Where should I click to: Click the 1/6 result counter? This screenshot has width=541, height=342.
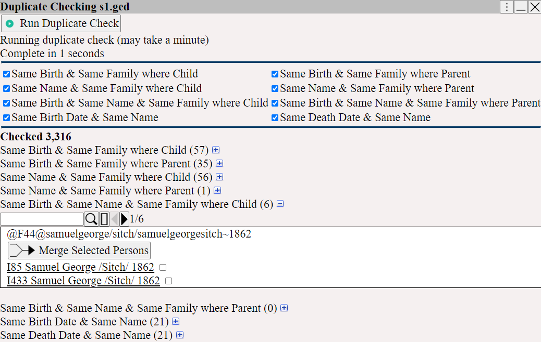(x=137, y=219)
